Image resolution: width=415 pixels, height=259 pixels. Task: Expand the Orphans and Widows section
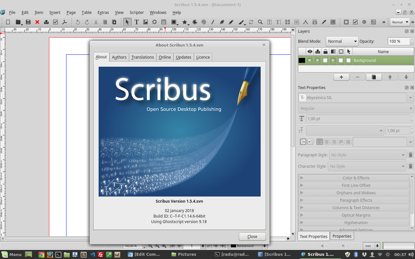[354, 193]
